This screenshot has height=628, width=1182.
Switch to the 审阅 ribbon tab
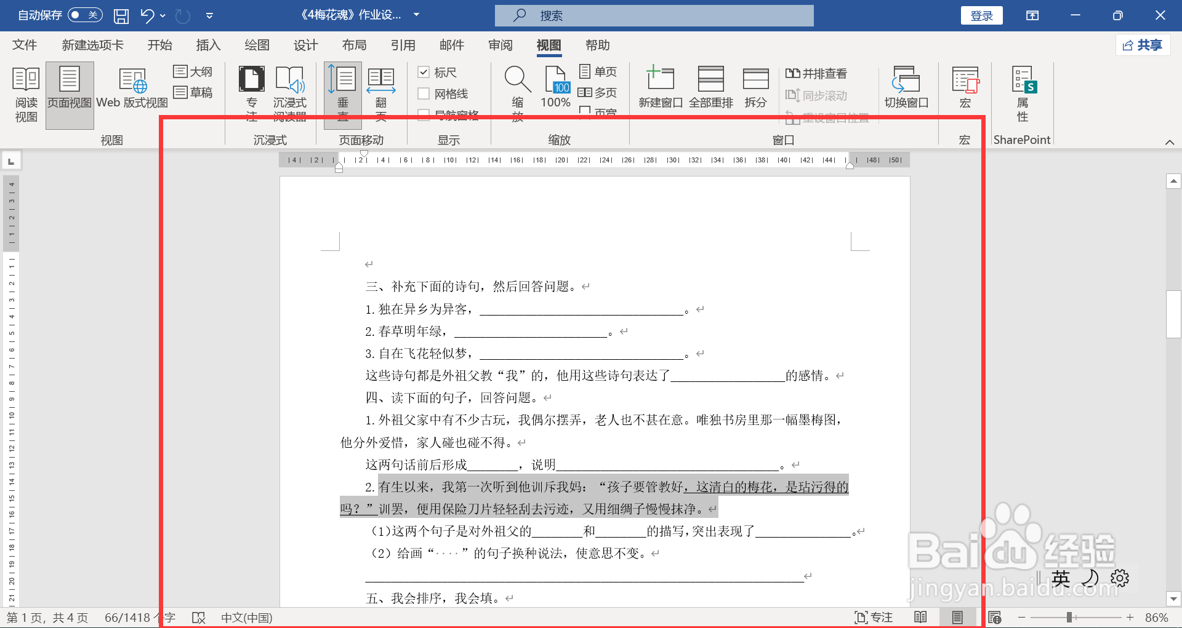[500, 45]
